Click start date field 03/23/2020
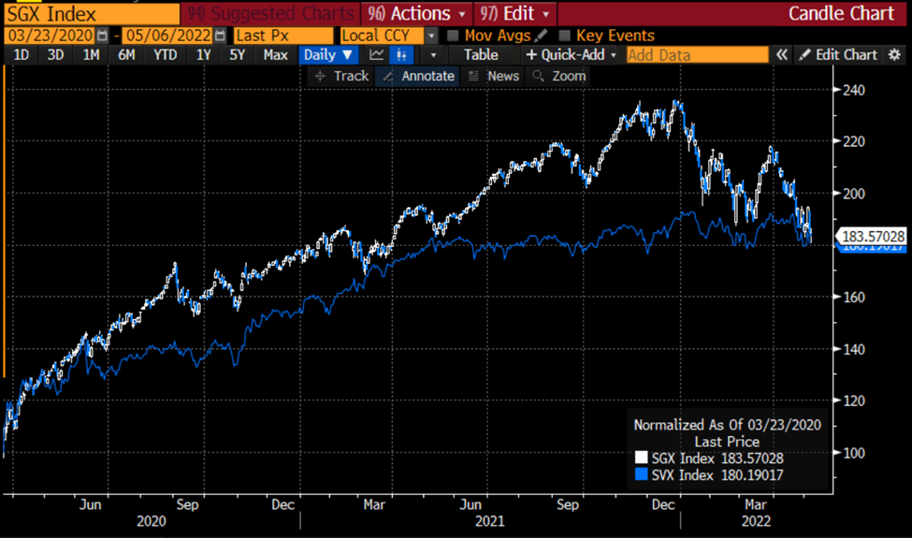This screenshot has width=912, height=538. click(x=51, y=36)
